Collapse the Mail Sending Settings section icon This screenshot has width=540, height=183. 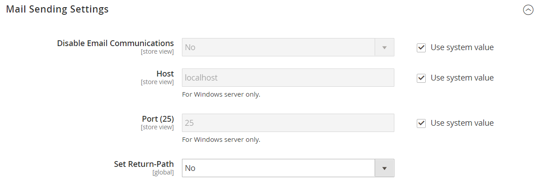click(x=528, y=10)
